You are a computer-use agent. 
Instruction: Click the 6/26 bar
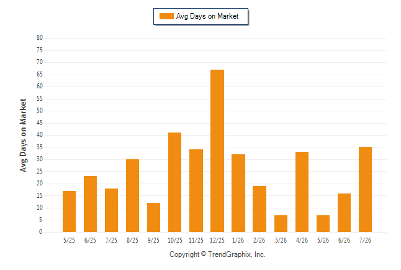tap(345, 213)
